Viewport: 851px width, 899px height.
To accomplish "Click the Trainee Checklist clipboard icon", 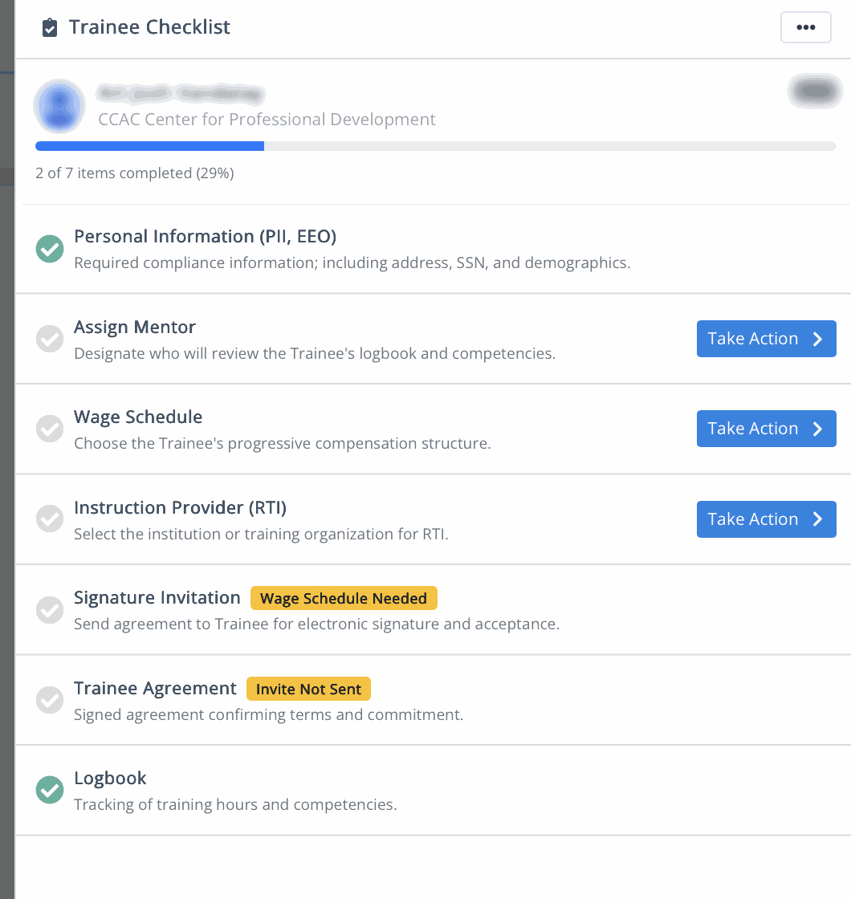I will pos(49,26).
